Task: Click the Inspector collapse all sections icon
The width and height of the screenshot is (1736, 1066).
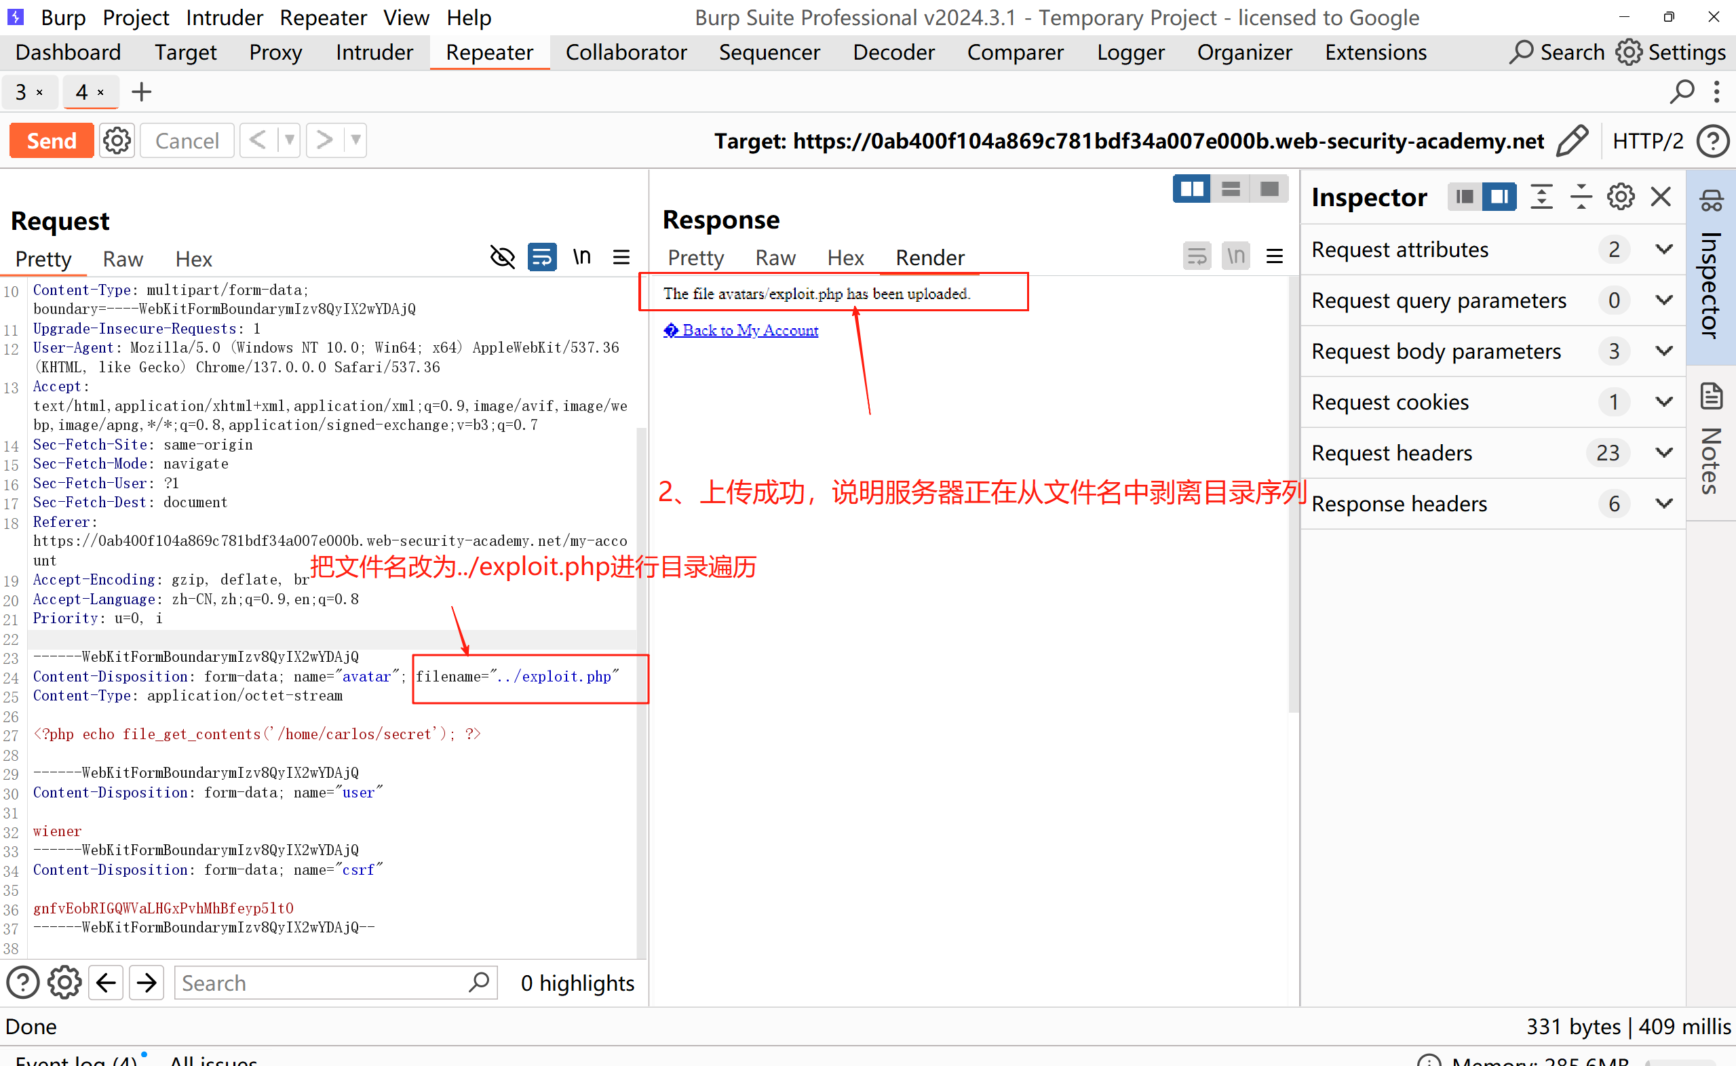Action: (1581, 197)
